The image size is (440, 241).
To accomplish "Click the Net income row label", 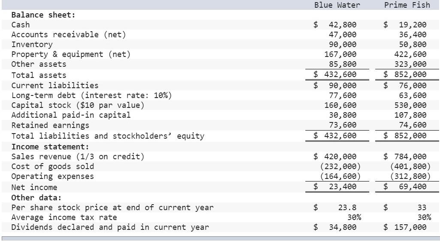I will point(34,187).
